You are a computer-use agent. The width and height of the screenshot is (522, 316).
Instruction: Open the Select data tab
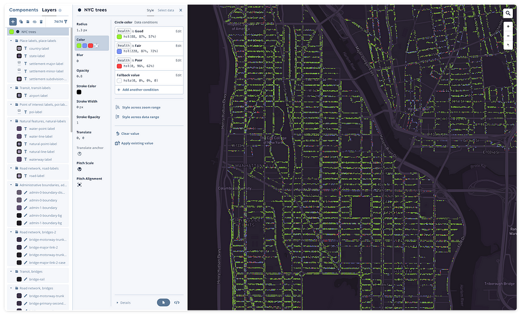tap(166, 10)
